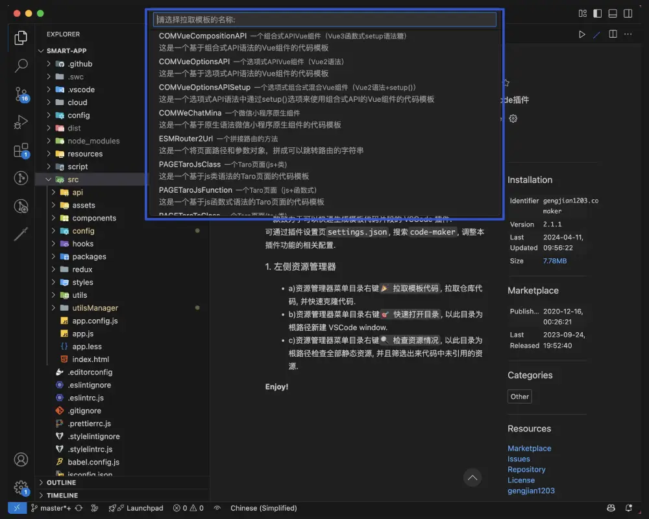Open the Manage gear at bottom left
The height and width of the screenshot is (519, 649).
[x=21, y=487]
